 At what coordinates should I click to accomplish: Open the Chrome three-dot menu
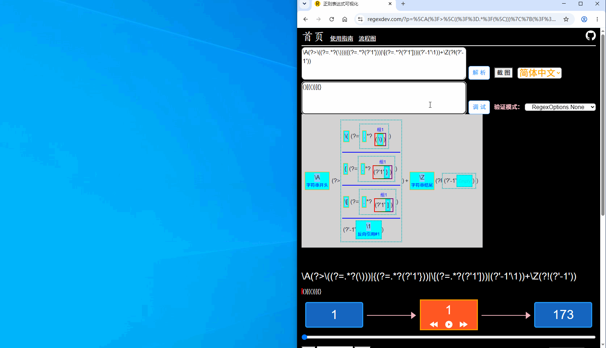[x=597, y=19]
